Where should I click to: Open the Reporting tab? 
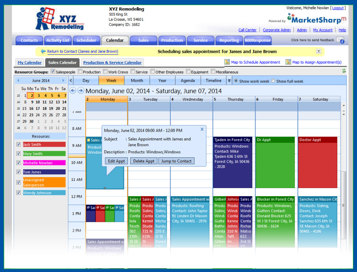point(229,40)
